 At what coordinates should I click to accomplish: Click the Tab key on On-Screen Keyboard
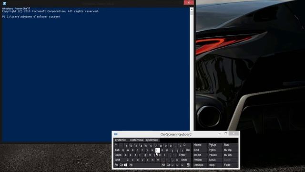[117, 150]
